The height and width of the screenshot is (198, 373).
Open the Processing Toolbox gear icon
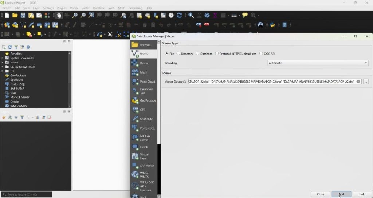coord(207,15)
